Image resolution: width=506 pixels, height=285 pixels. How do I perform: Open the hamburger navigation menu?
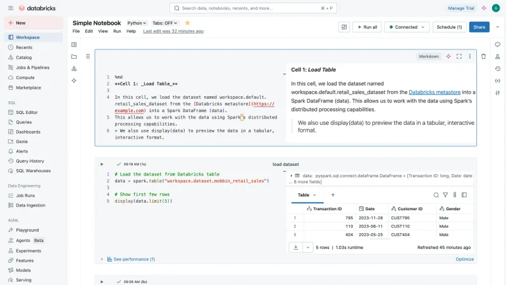point(11,8)
